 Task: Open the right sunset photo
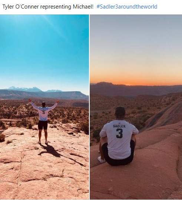(x=136, y=107)
